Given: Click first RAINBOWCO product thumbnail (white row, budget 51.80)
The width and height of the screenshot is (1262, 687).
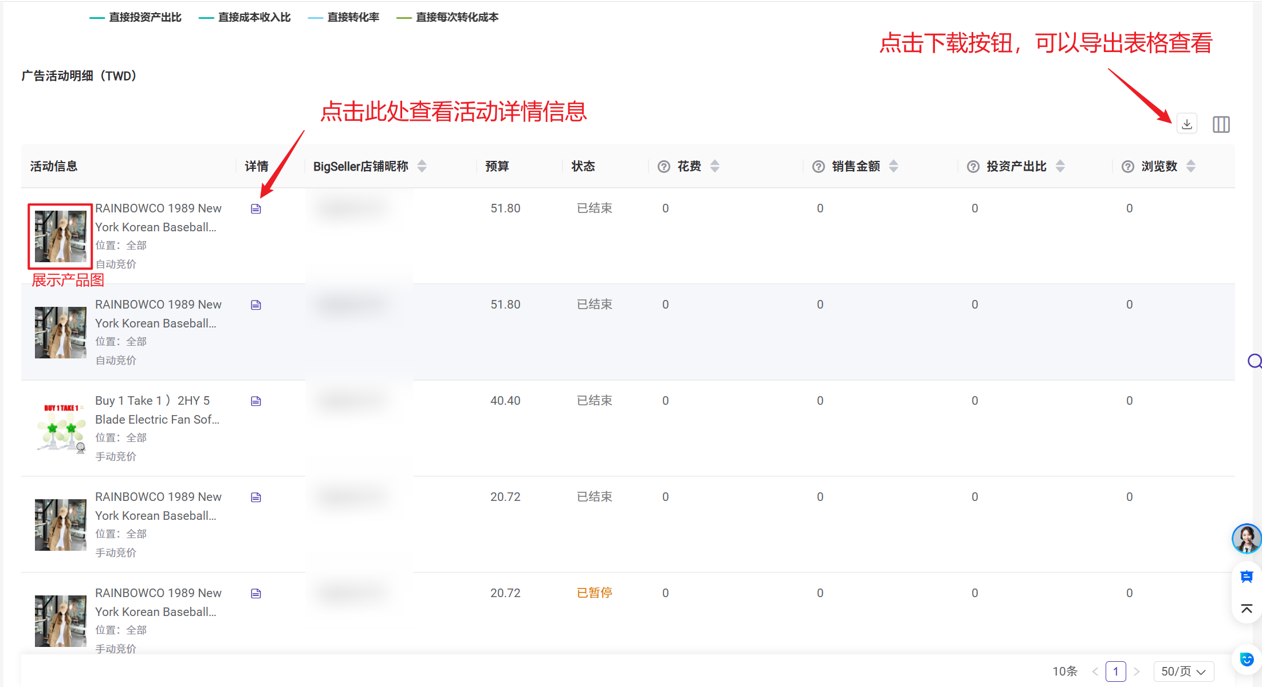Looking at the screenshot, I should tap(61, 236).
